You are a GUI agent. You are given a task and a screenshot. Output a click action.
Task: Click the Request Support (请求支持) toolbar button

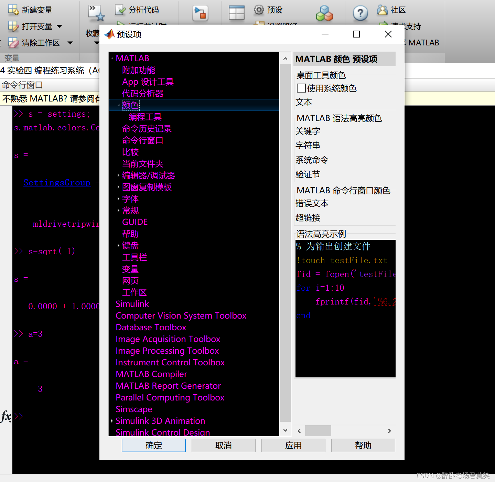click(400, 26)
